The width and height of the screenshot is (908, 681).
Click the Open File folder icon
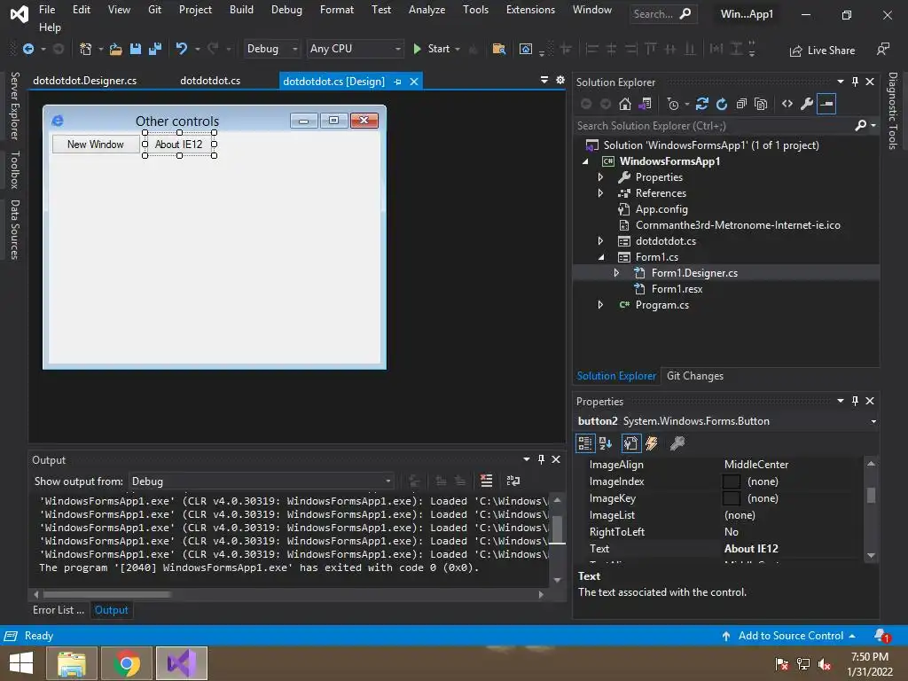(x=116, y=50)
